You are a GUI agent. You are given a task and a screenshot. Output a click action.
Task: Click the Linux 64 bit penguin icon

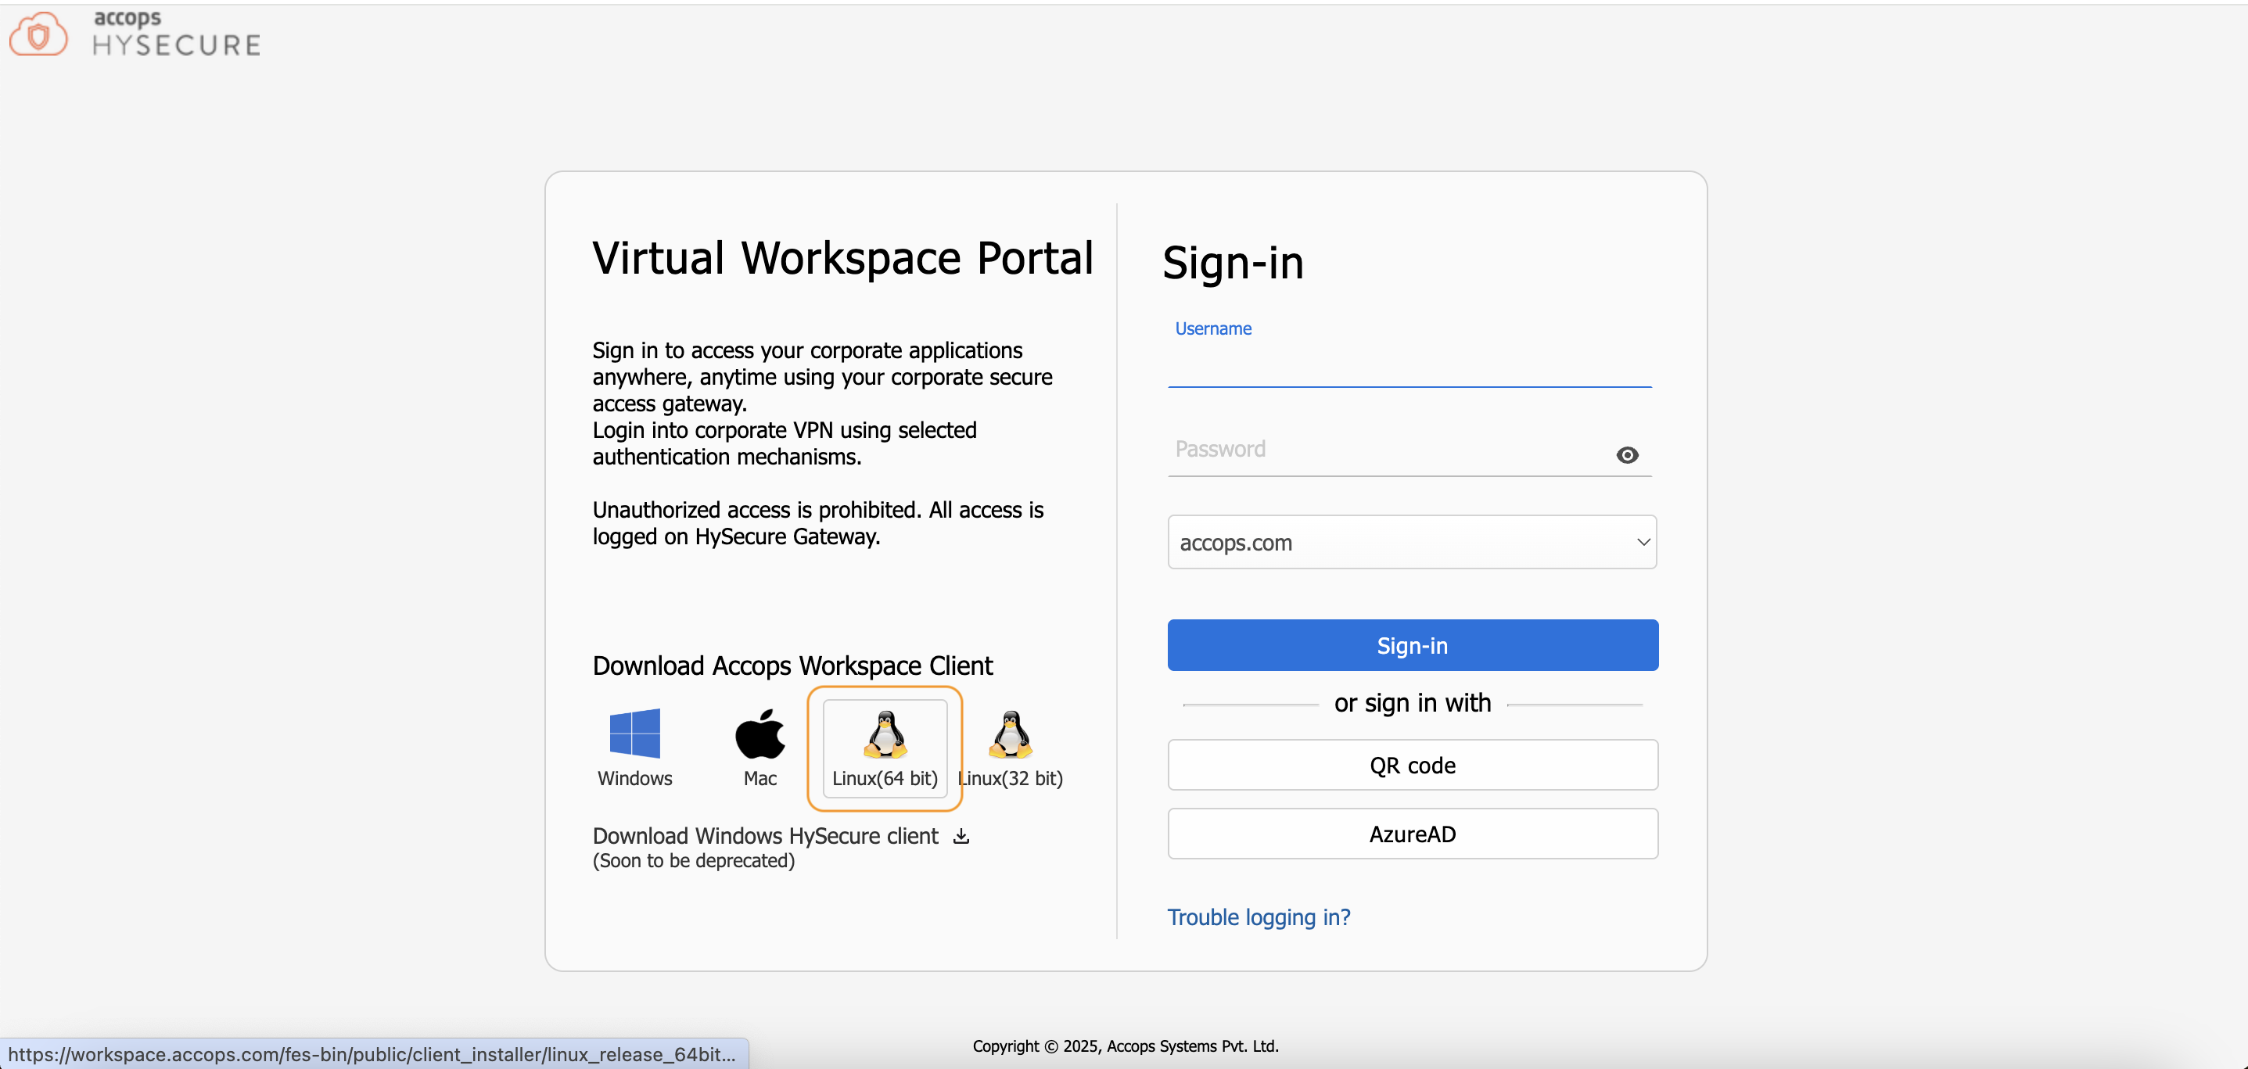(885, 733)
